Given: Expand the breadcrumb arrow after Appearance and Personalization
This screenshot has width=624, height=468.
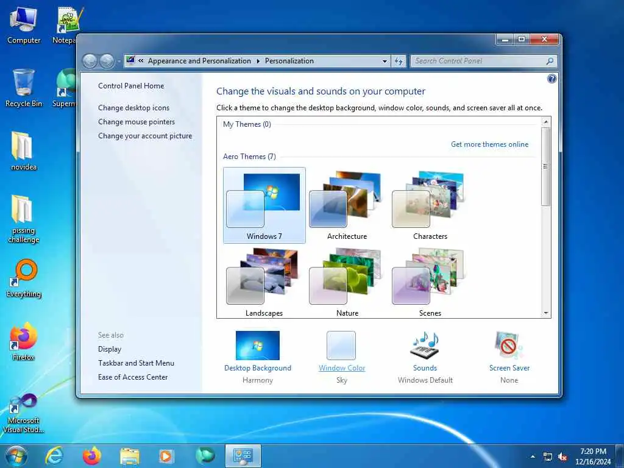Looking at the screenshot, I should 258,61.
